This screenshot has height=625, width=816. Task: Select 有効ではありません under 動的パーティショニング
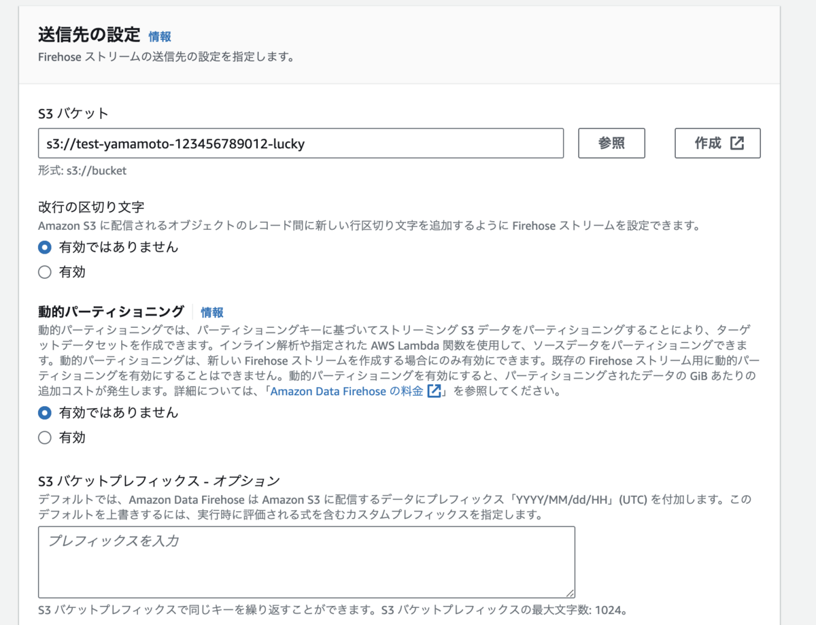pos(45,412)
